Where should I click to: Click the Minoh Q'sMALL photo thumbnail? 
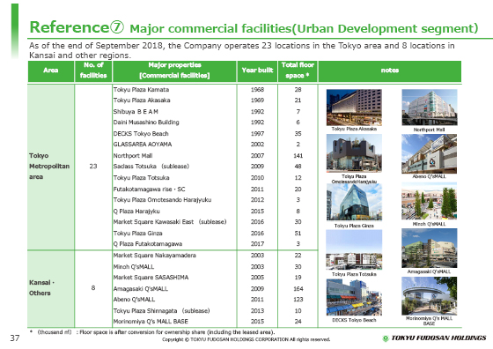(430, 201)
